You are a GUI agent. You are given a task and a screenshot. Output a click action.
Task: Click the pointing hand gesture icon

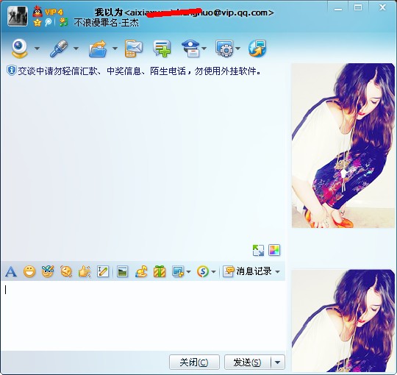85,272
